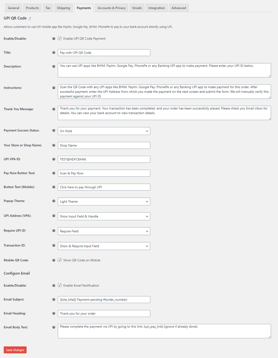Click help icon beside Popup Theme

[54, 201]
